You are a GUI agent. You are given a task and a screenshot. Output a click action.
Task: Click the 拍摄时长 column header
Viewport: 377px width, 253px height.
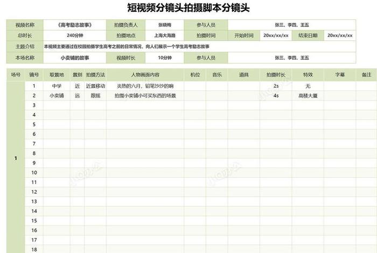pos(276,75)
